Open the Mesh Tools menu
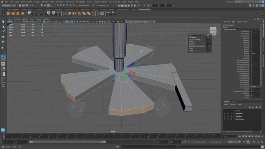The height and width of the screenshot is (149, 265). pyautogui.click(x=70, y=2)
